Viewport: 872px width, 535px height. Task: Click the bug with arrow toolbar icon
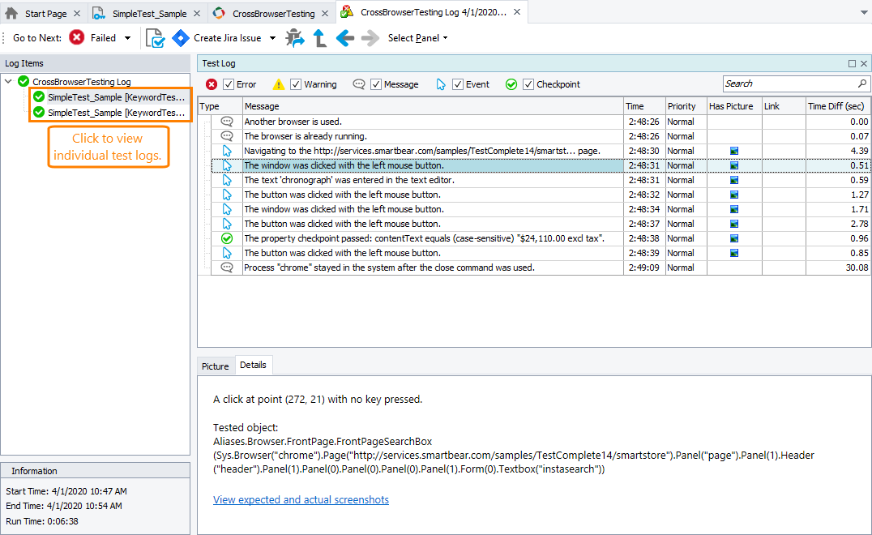[295, 38]
